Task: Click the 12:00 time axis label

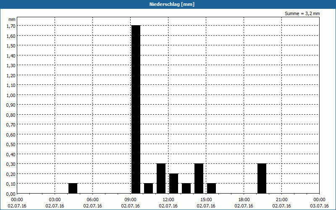Action: [168, 199]
